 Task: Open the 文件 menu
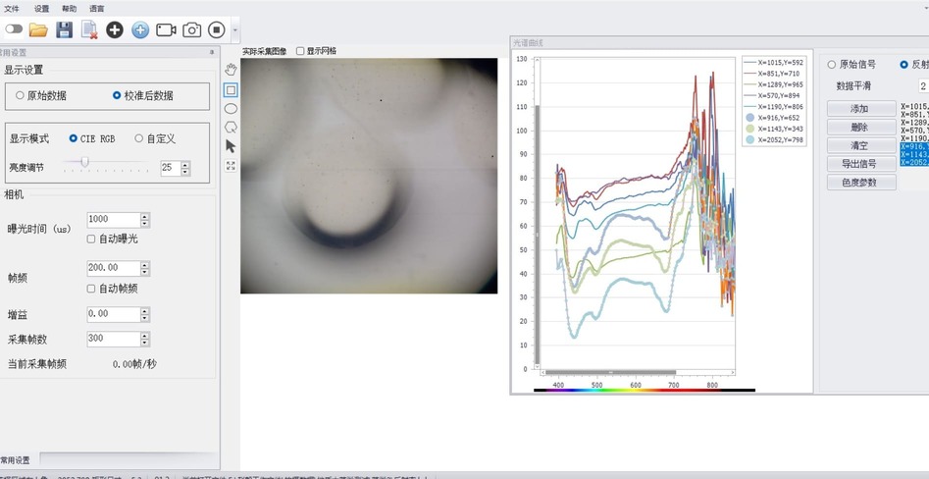pyautogui.click(x=12, y=8)
